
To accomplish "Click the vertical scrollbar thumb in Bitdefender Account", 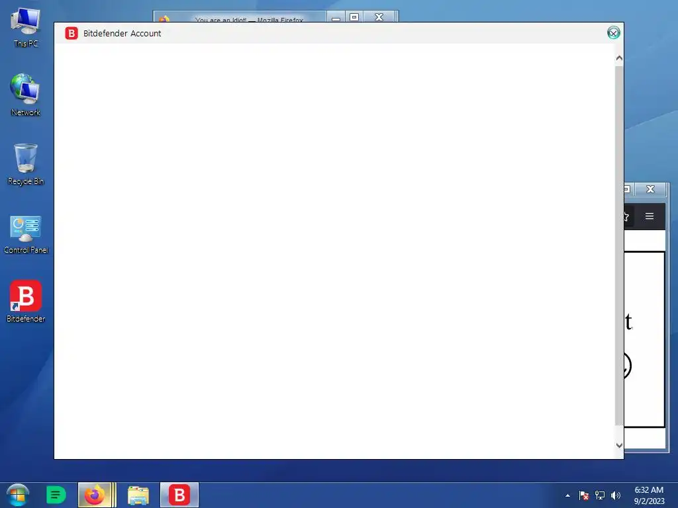I will [619, 245].
